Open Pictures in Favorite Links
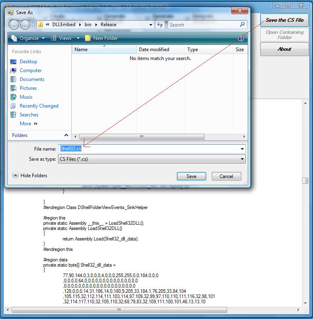 coord(28,88)
